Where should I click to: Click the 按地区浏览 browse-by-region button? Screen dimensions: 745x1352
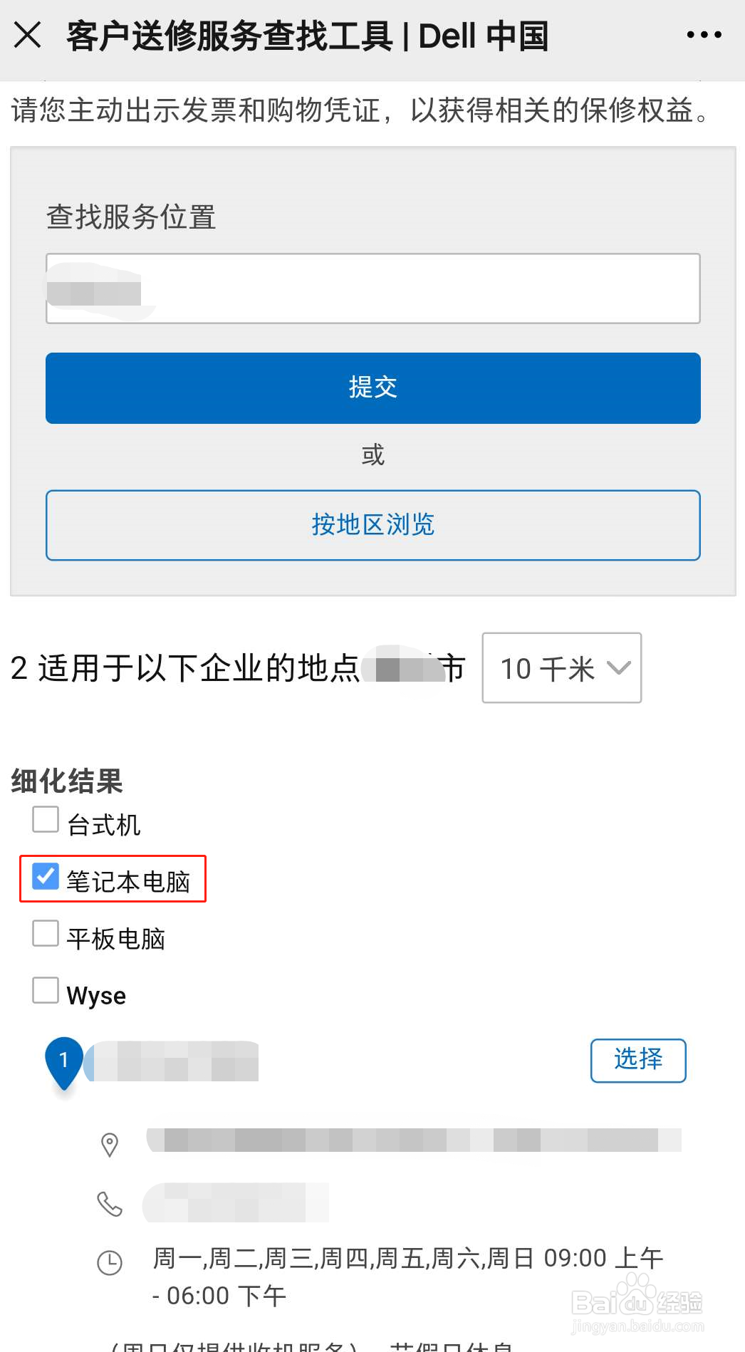click(372, 525)
